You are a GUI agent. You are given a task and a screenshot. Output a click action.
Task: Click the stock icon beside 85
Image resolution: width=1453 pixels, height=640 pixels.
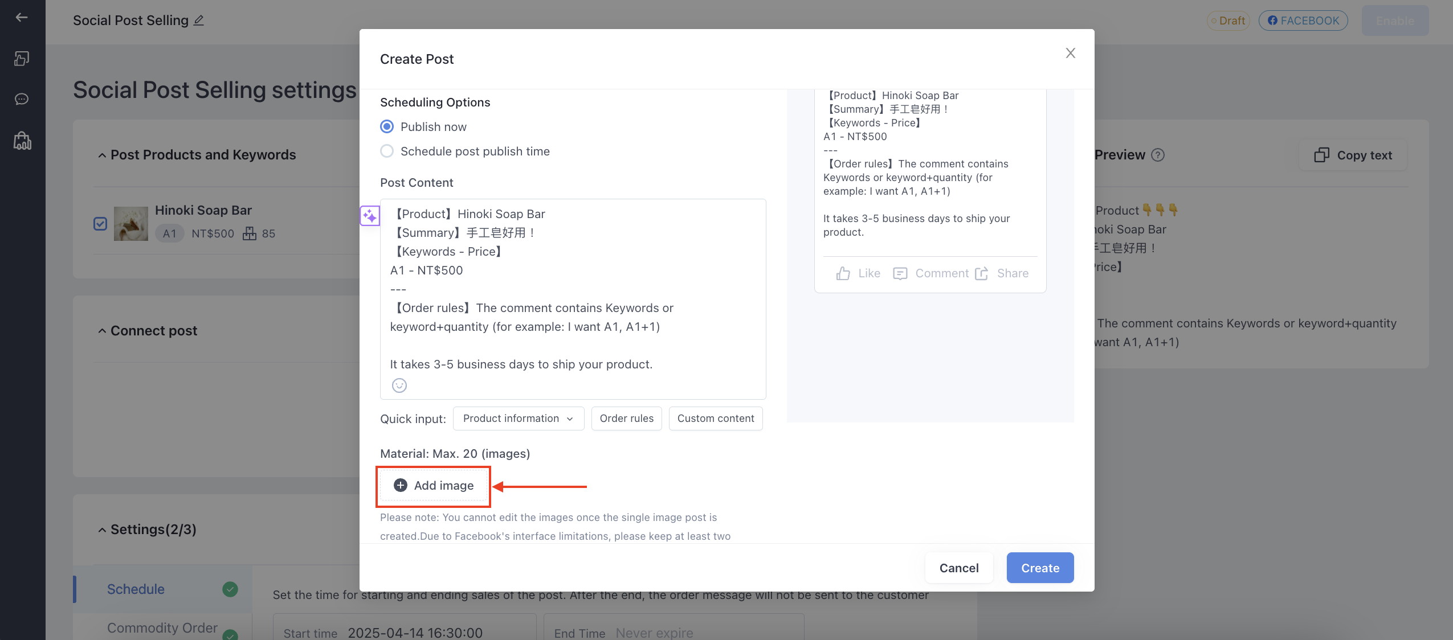click(250, 233)
